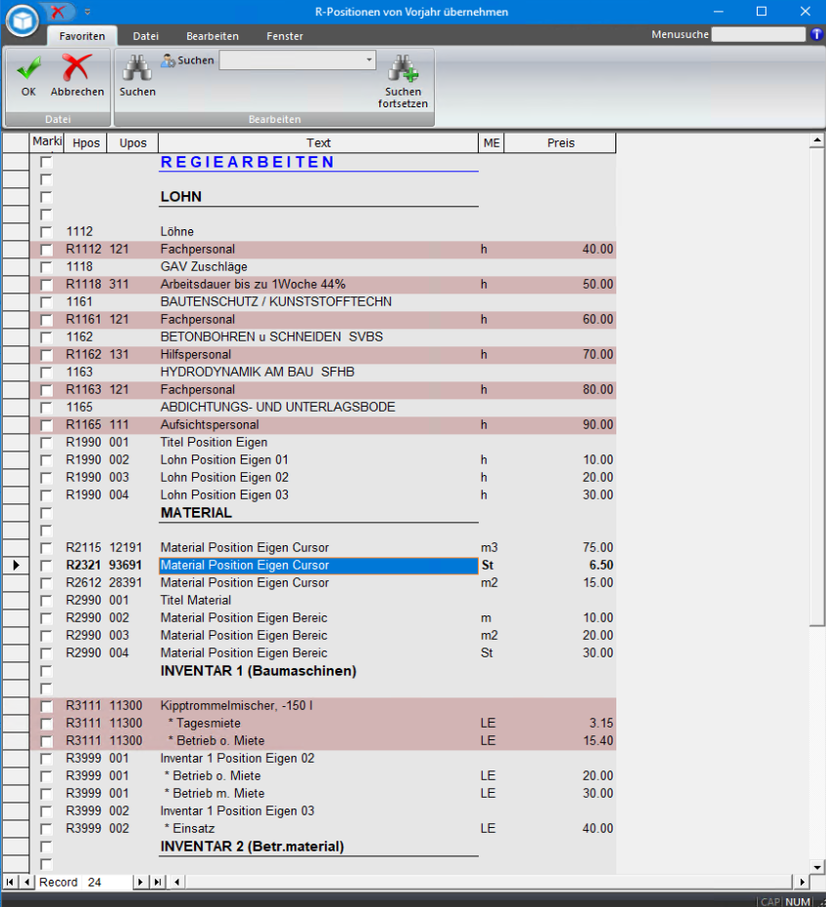Click the Titel Material text cell
Image resolution: width=826 pixels, height=907 pixels.
(318, 601)
